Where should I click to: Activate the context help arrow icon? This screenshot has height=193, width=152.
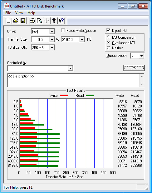(x=61, y=21)
